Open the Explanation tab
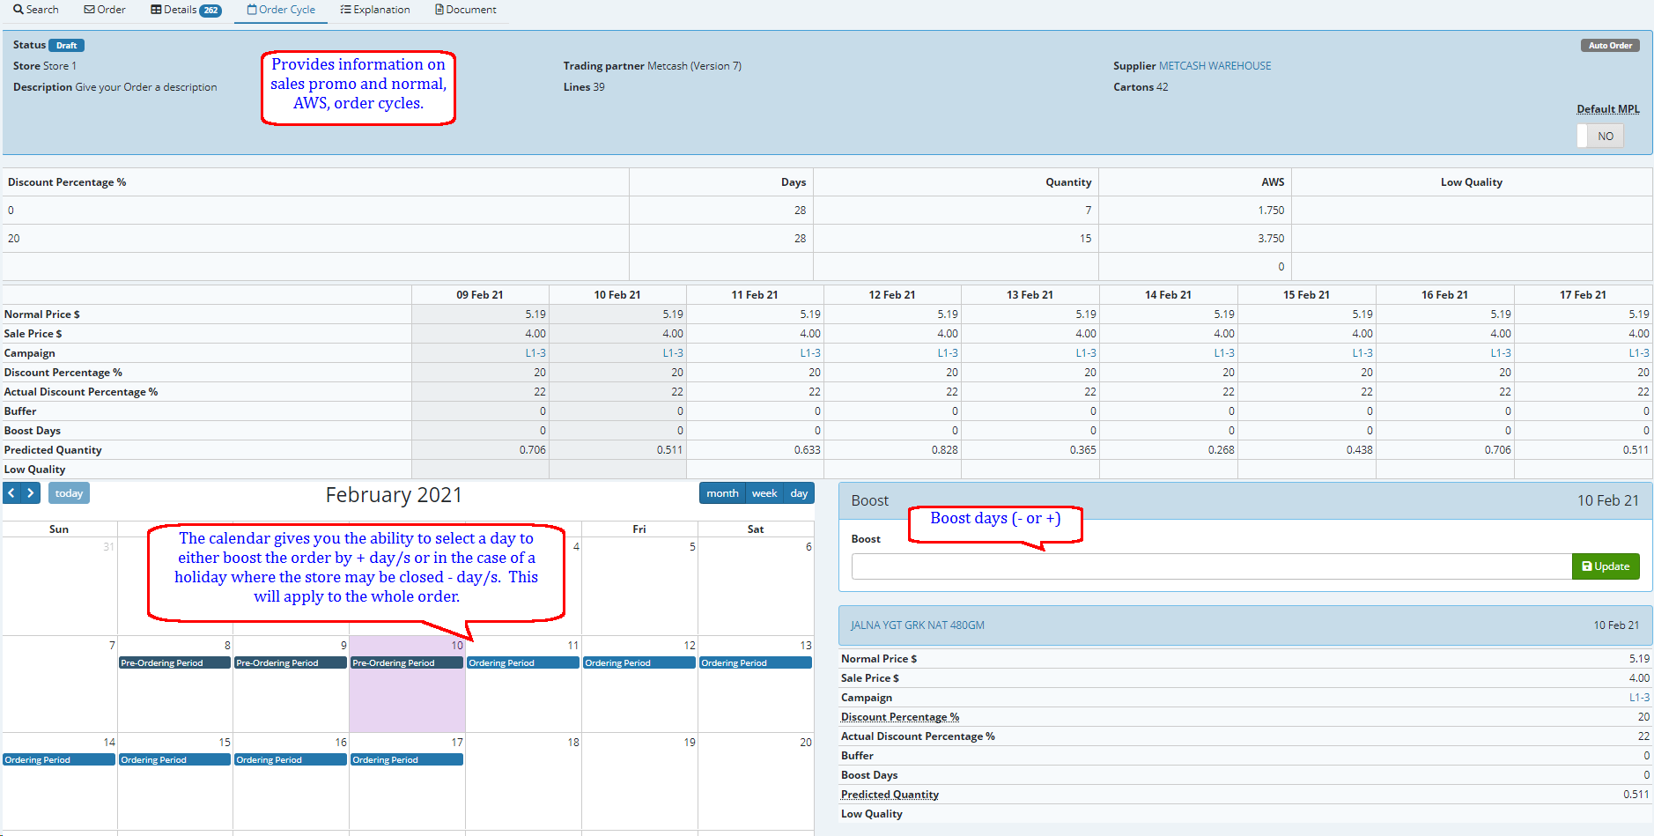This screenshot has width=1654, height=836. [x=375, y=10]
